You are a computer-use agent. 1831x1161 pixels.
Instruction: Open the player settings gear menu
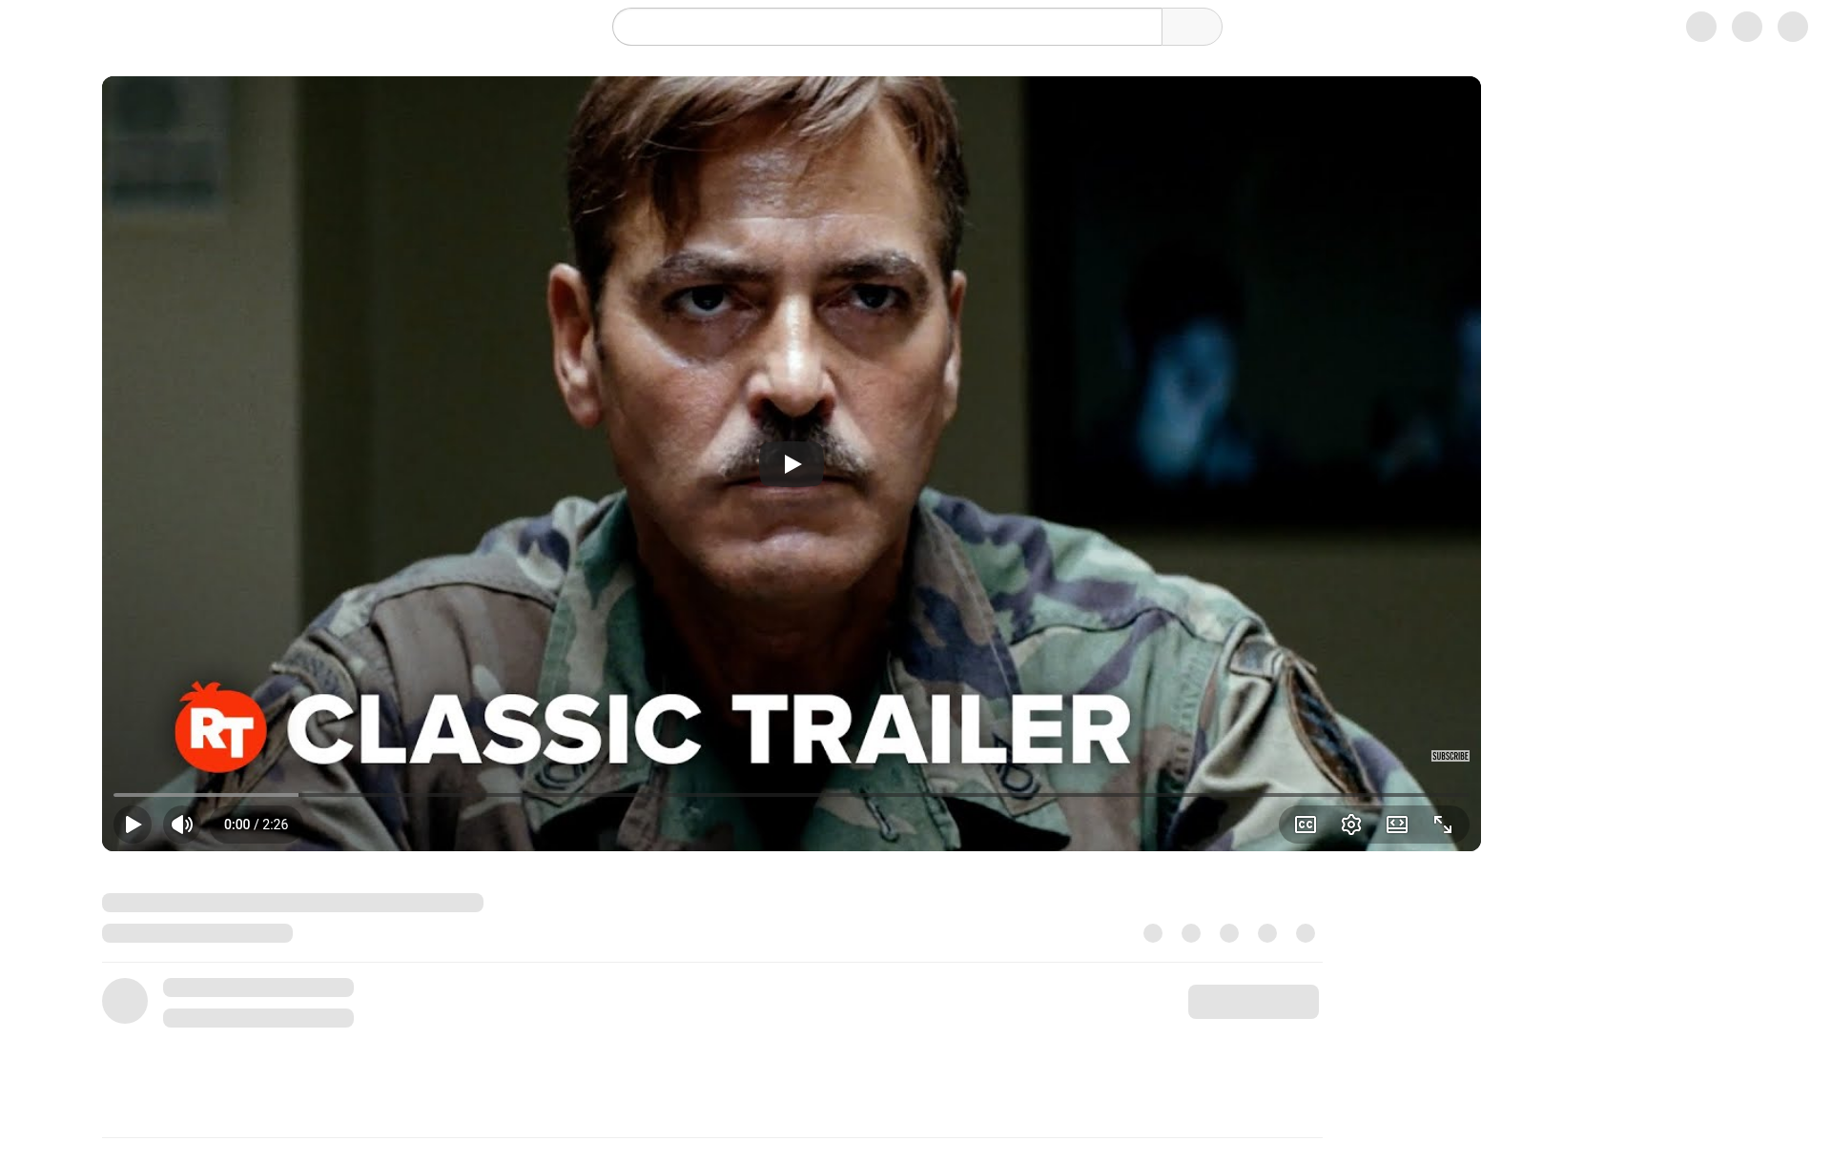pyautogui.click(x=1351, y=825)
